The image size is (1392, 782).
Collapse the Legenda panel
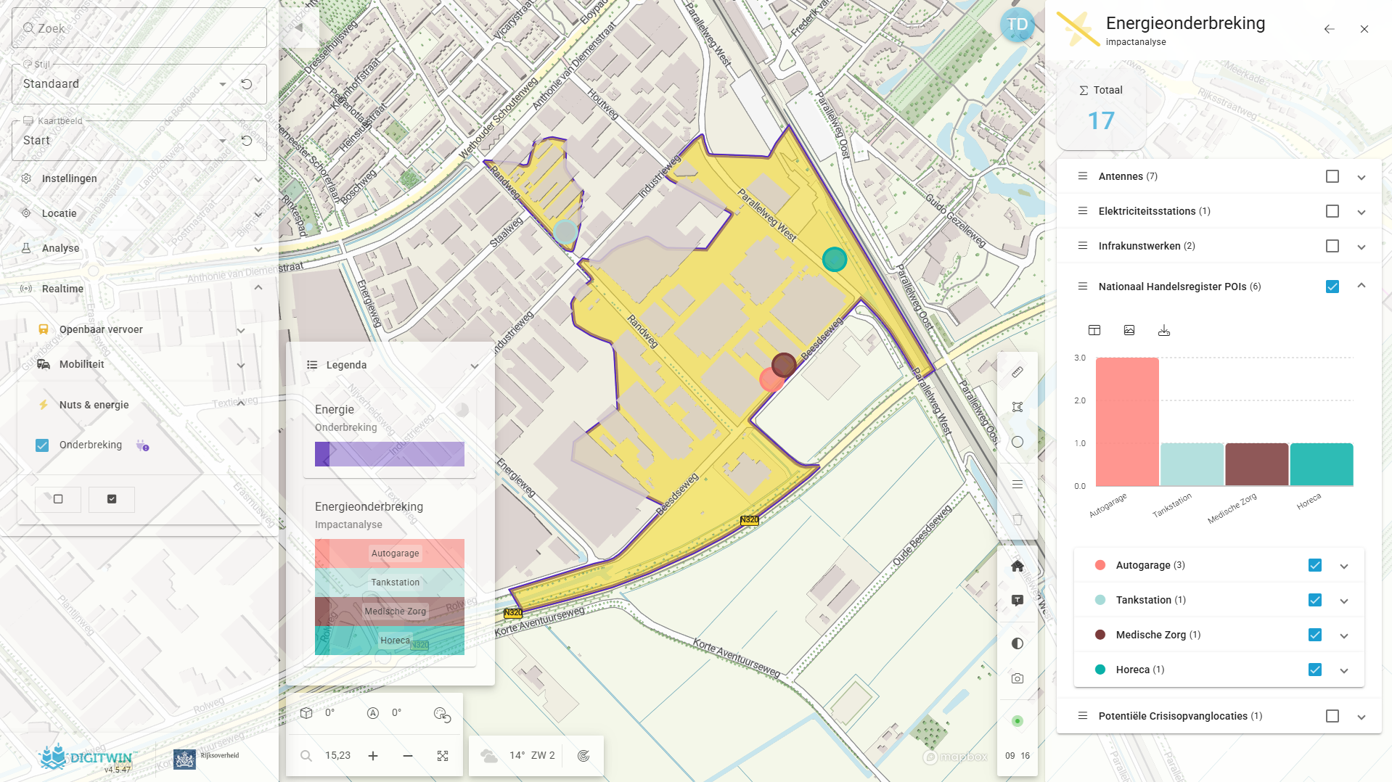(475, 366)
